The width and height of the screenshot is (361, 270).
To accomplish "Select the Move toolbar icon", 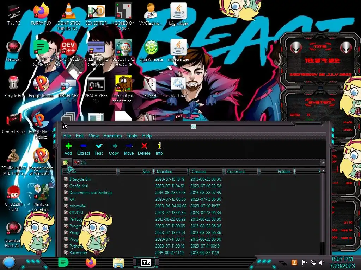I will coord(129,149).
